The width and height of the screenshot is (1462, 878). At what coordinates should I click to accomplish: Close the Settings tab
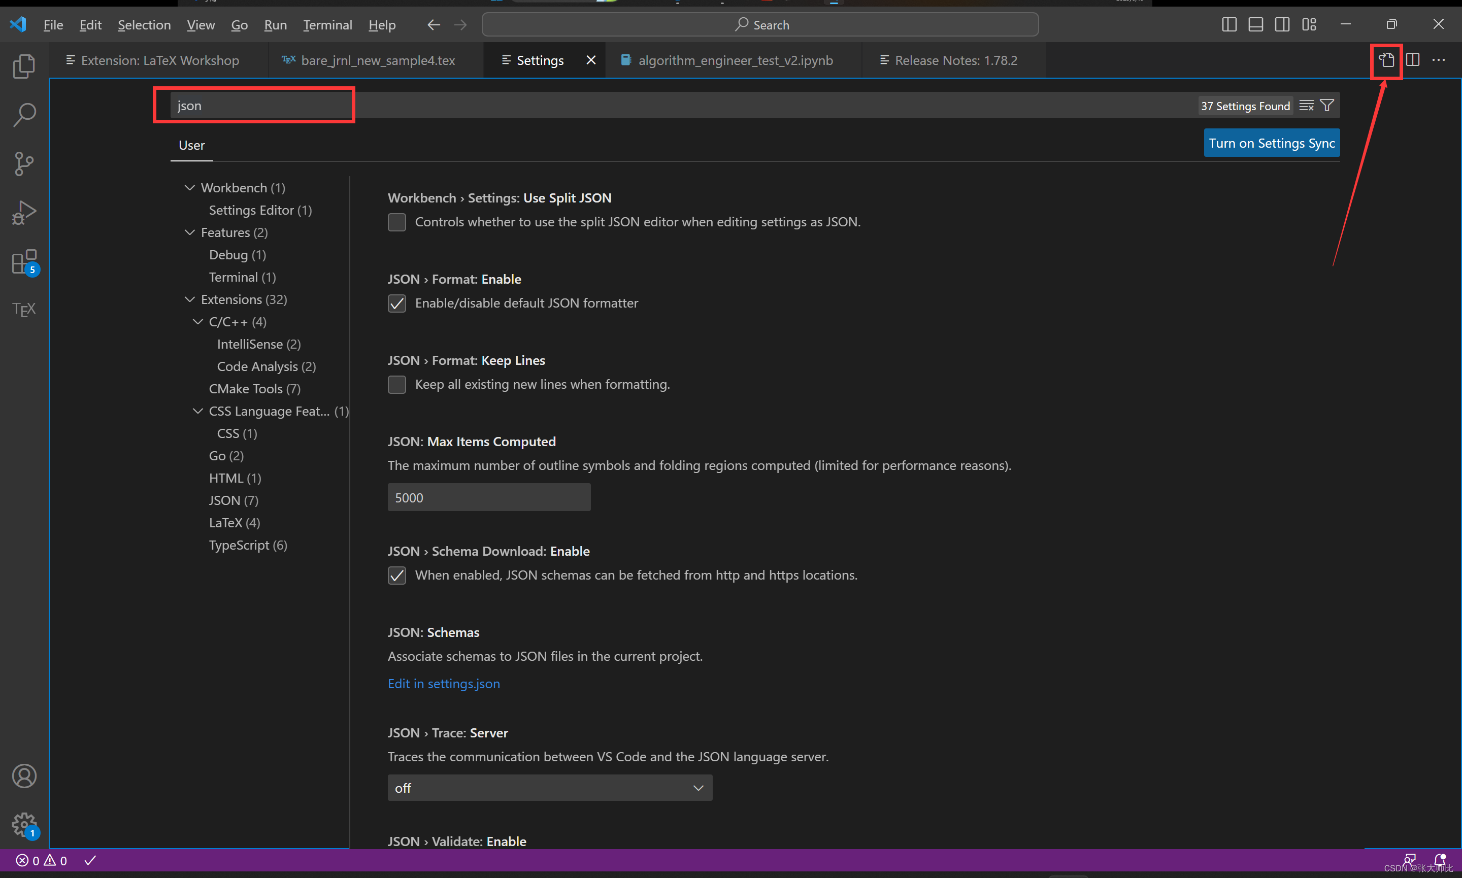coord(590,60)
